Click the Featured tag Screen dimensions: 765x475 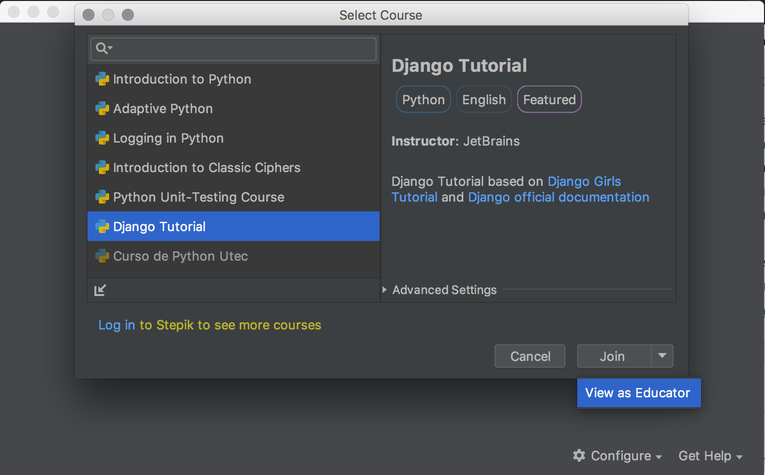click(549, 99)
